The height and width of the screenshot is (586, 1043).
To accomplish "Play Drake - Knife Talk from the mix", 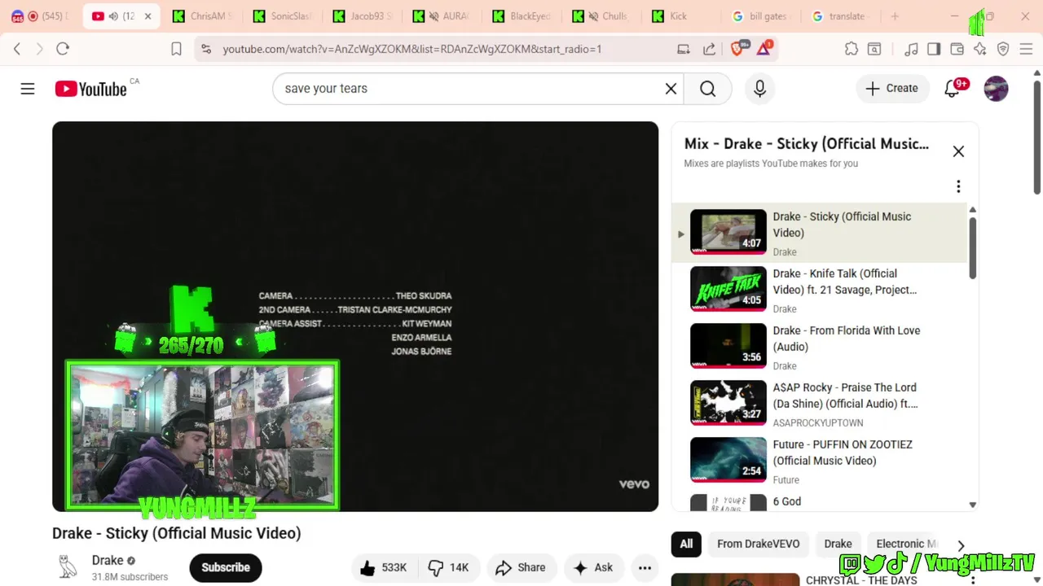I will (820, 290).
